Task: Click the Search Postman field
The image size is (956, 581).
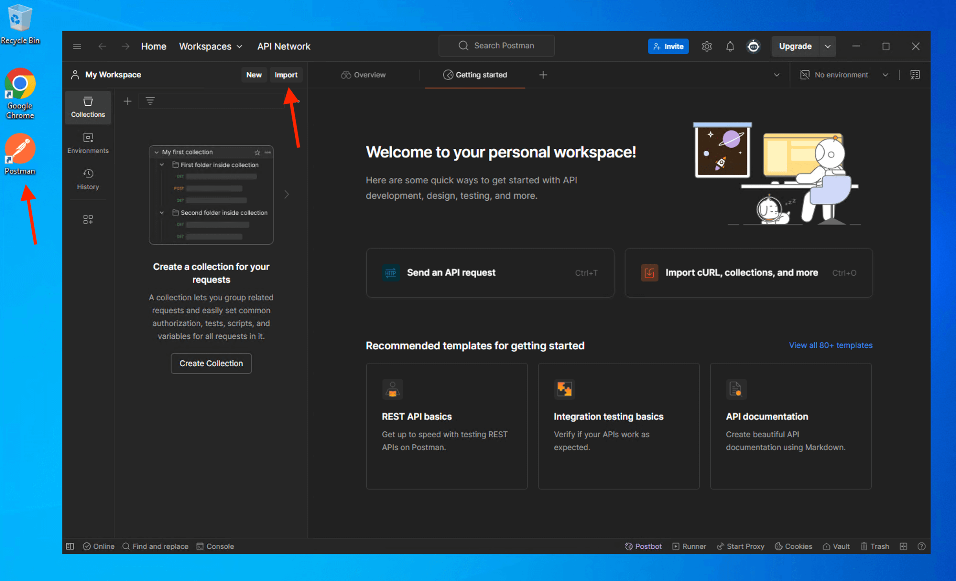Action: 496,46
